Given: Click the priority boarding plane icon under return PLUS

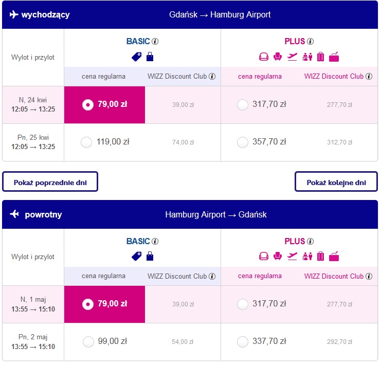Looking at the screenshot, I should [x=292, y=257].
